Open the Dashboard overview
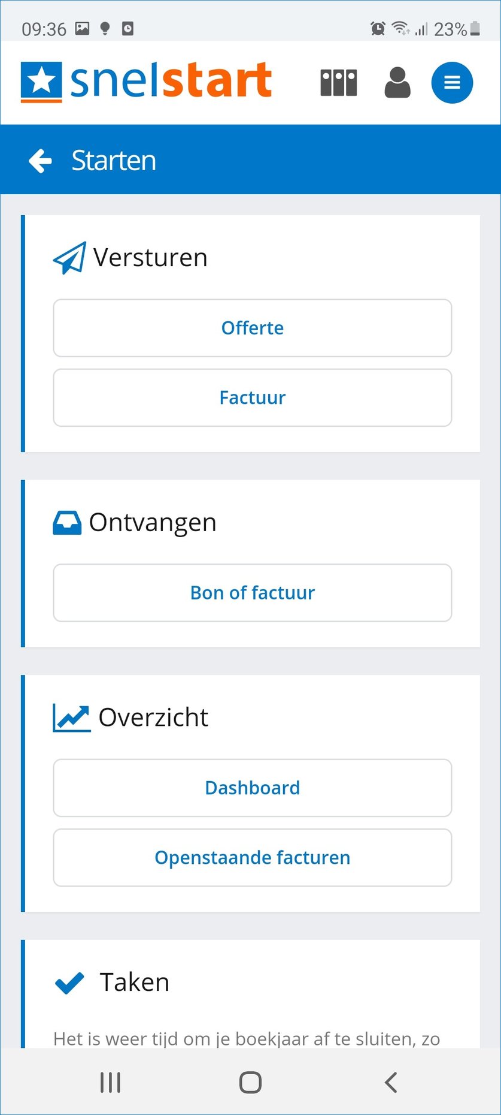 pos(253,788)
